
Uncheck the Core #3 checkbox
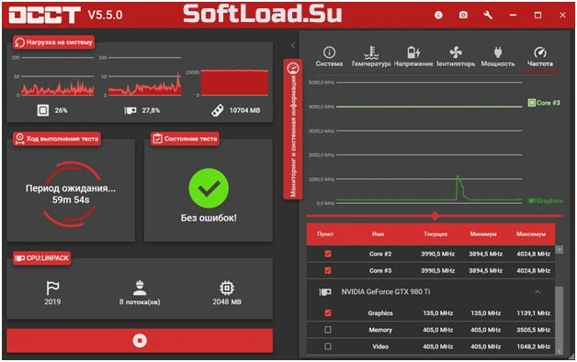click(x=328, y=270)
